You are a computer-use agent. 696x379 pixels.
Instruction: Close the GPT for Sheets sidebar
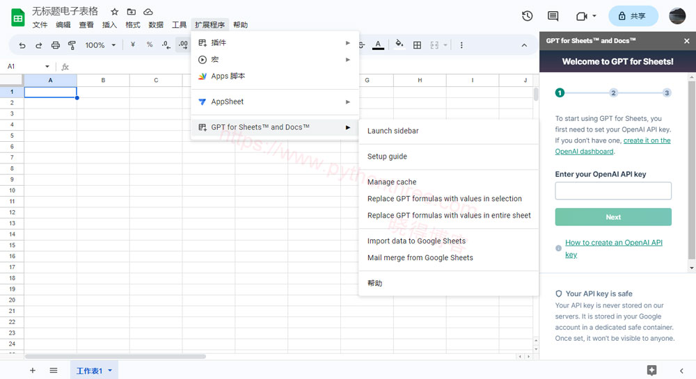pos(687,41)
